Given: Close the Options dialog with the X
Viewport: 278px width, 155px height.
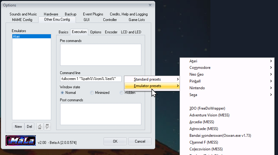Looking at the screenshot, I should (150, 5).
